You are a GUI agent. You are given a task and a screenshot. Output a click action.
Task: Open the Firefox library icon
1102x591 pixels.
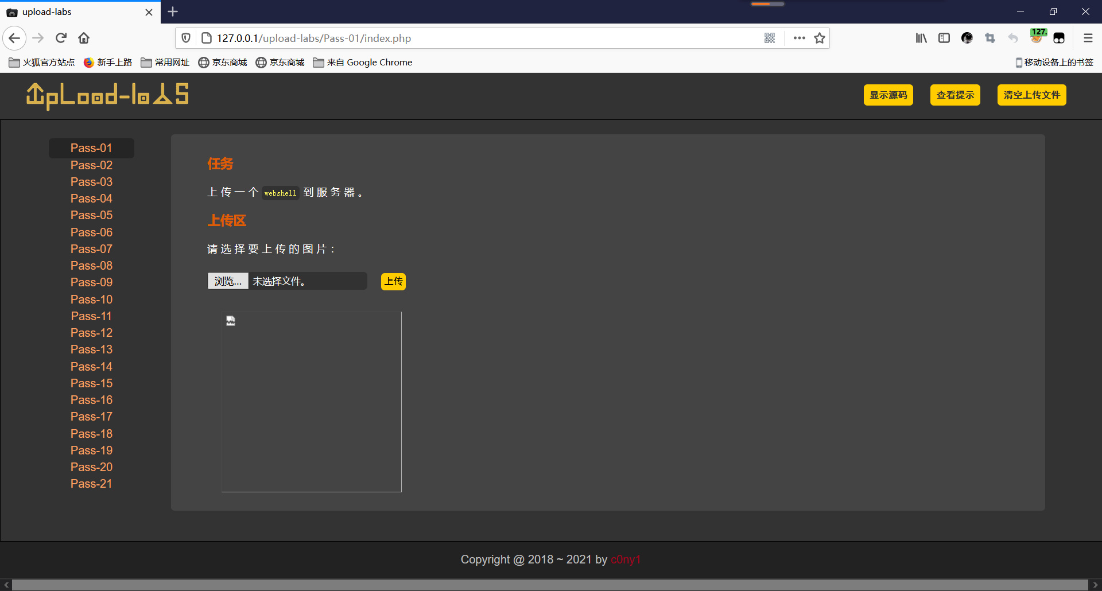coord(921,38)
